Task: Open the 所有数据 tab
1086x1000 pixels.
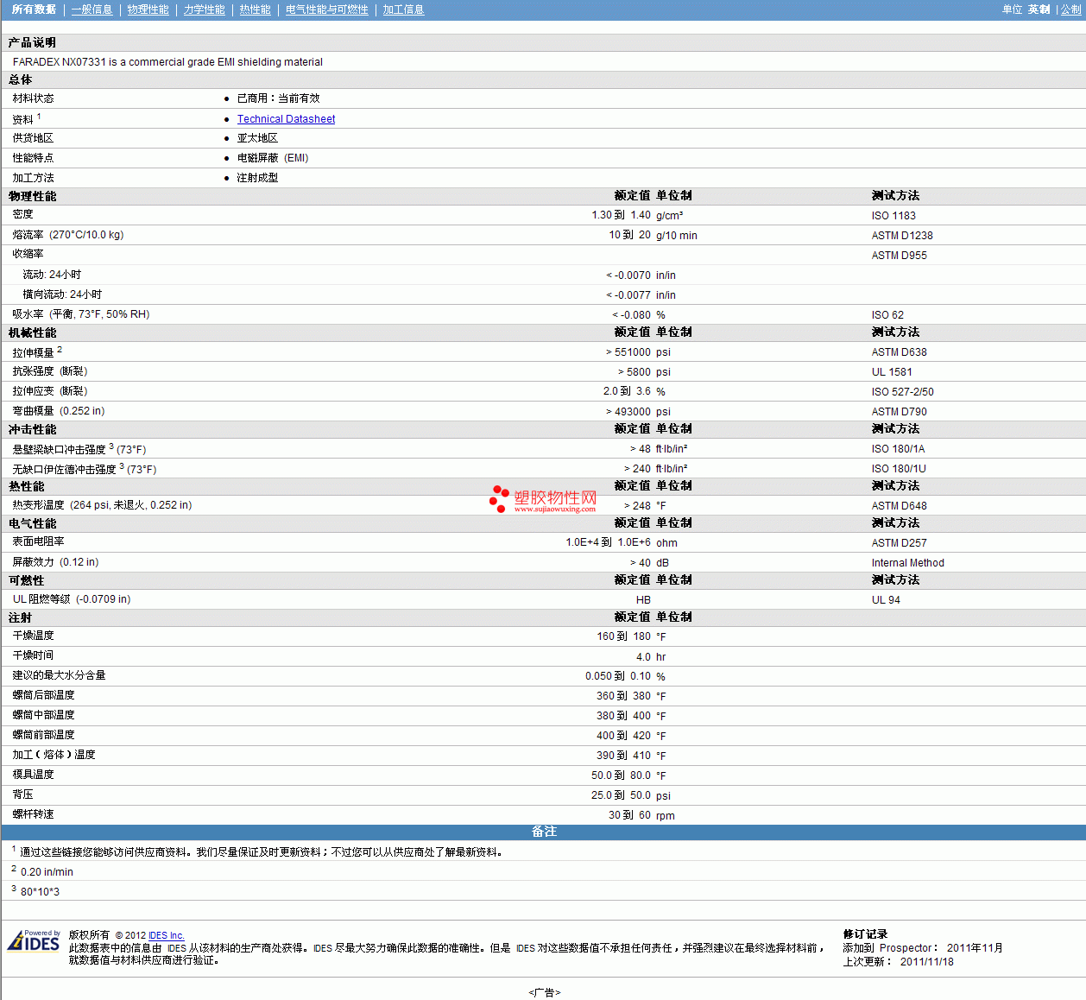Action: click(x=34, y=9)
